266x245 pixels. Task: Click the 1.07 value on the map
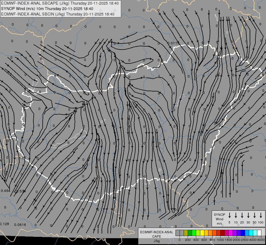(x=23, y=158)
